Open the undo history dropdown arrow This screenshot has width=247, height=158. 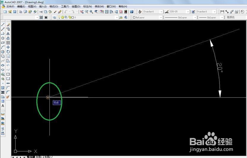pyautogui.click(x=69, y=12)
